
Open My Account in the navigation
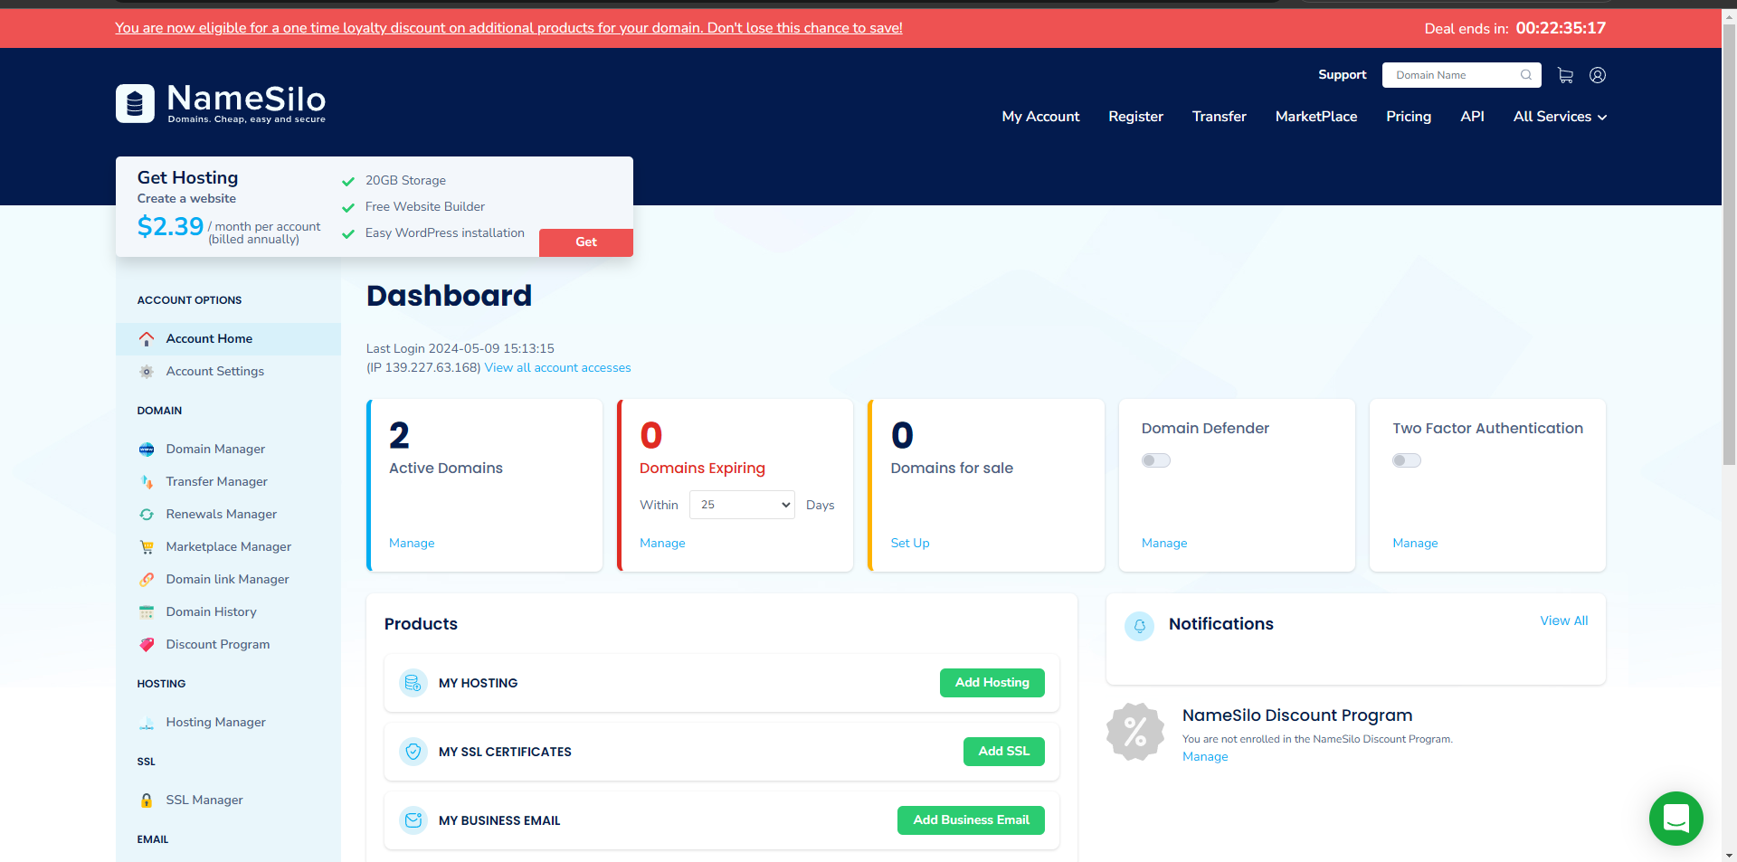(x=1040, y=117)
